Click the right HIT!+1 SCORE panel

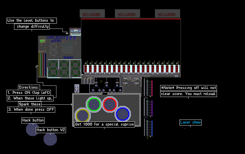click(x=167, y=14)
